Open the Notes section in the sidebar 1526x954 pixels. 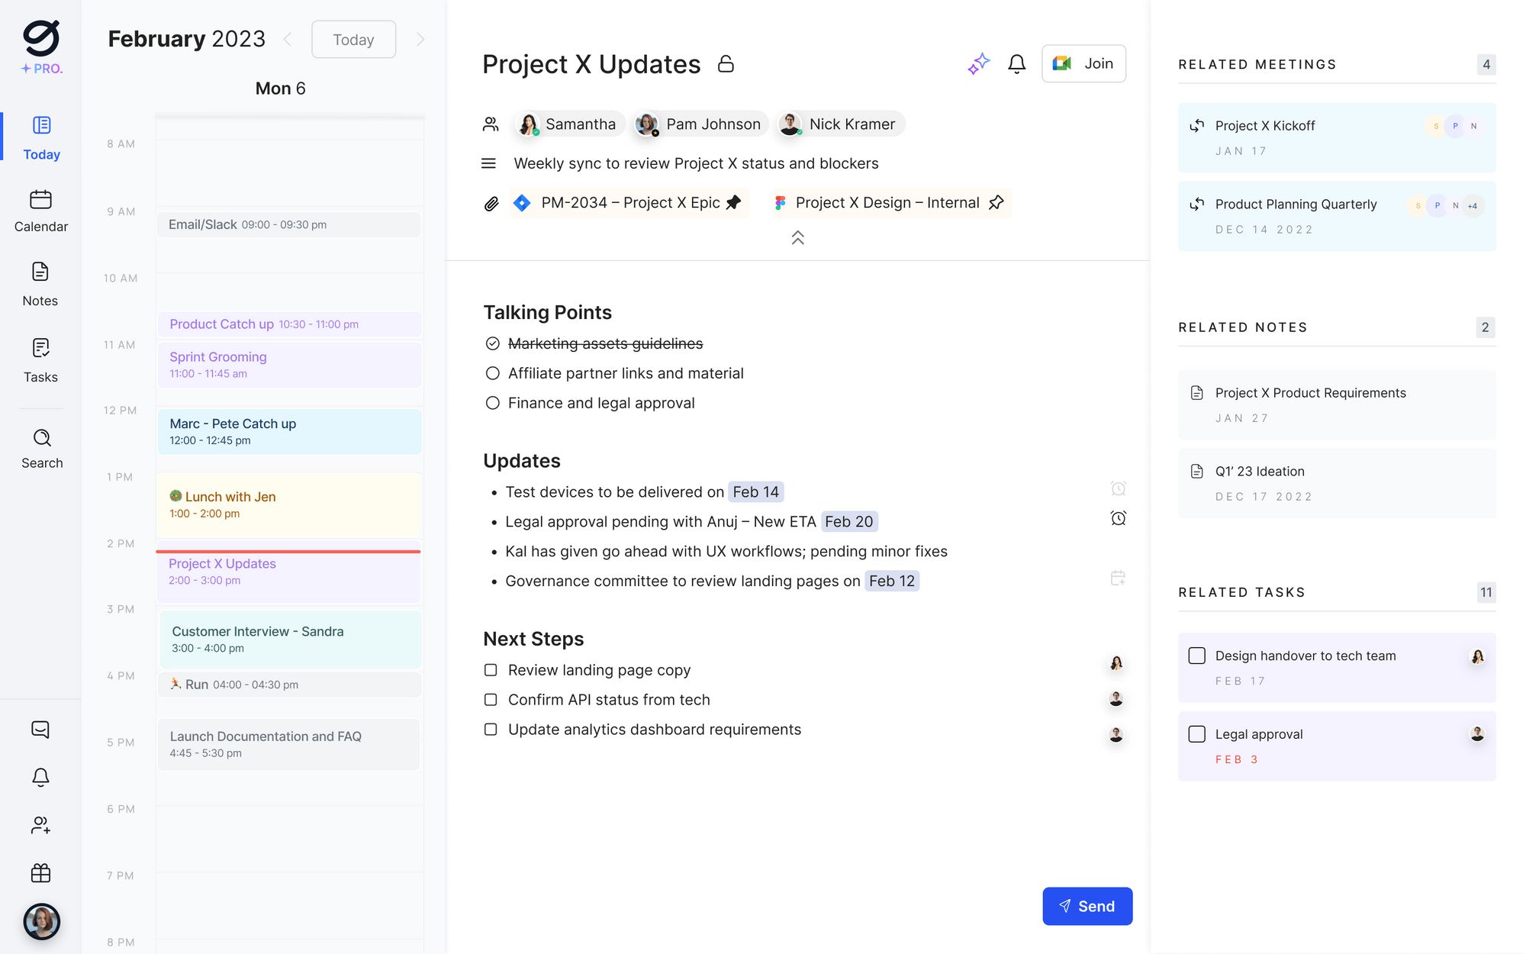coord(40,283)
